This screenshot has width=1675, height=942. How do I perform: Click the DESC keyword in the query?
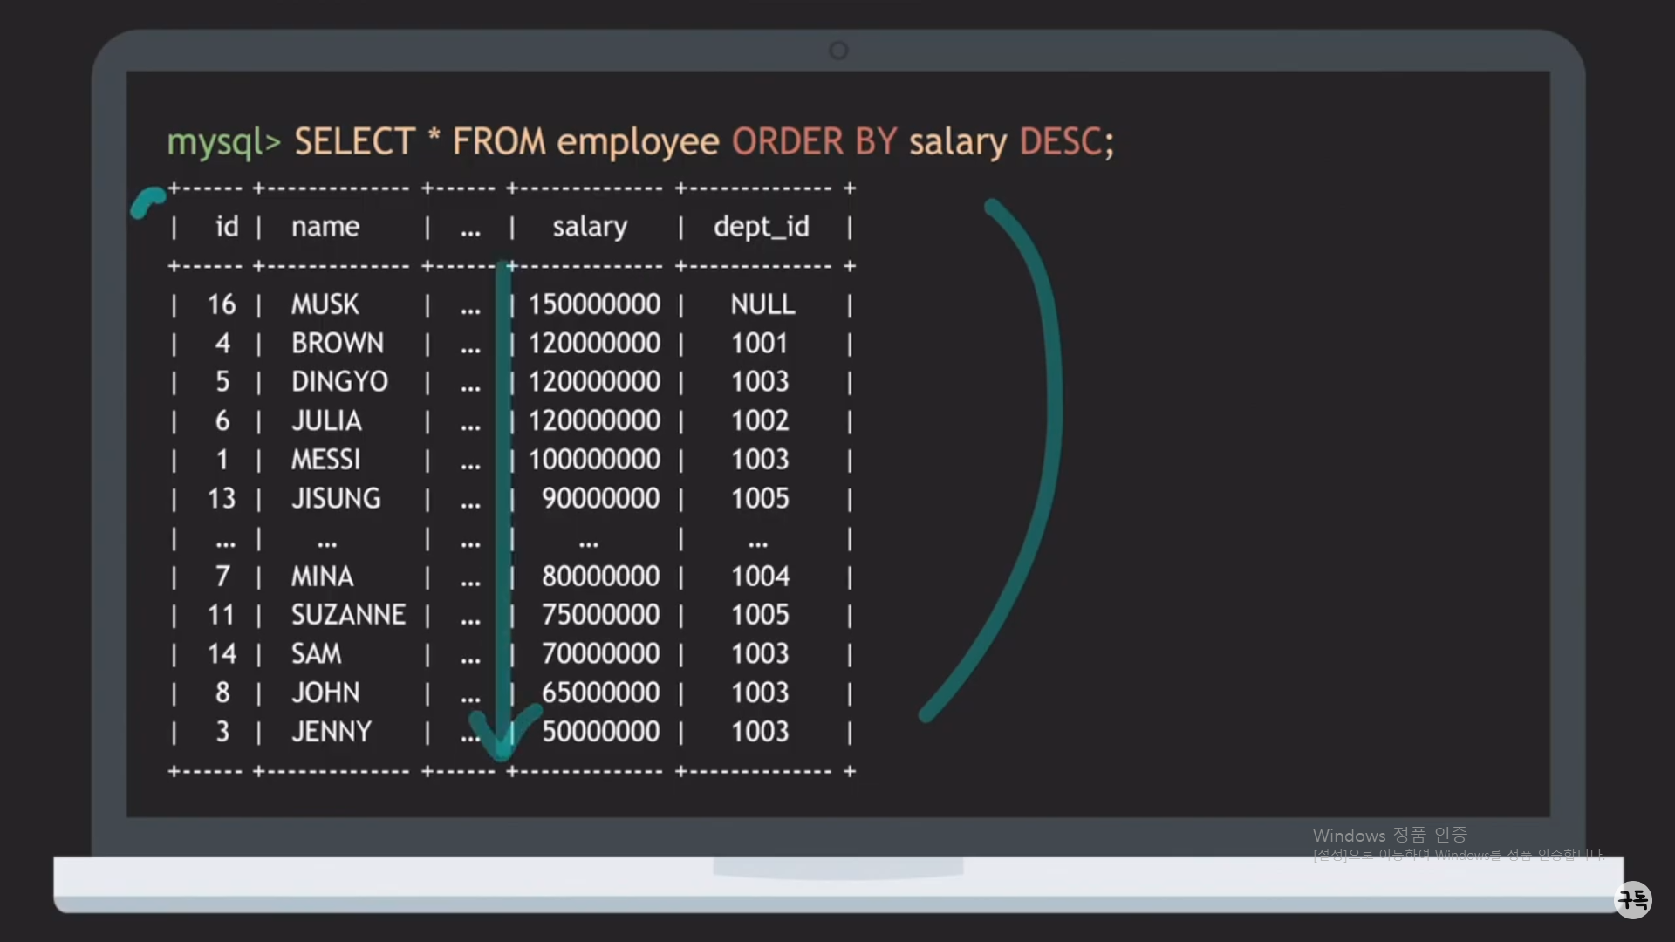pyautogui.click(x=1060, y=141)
